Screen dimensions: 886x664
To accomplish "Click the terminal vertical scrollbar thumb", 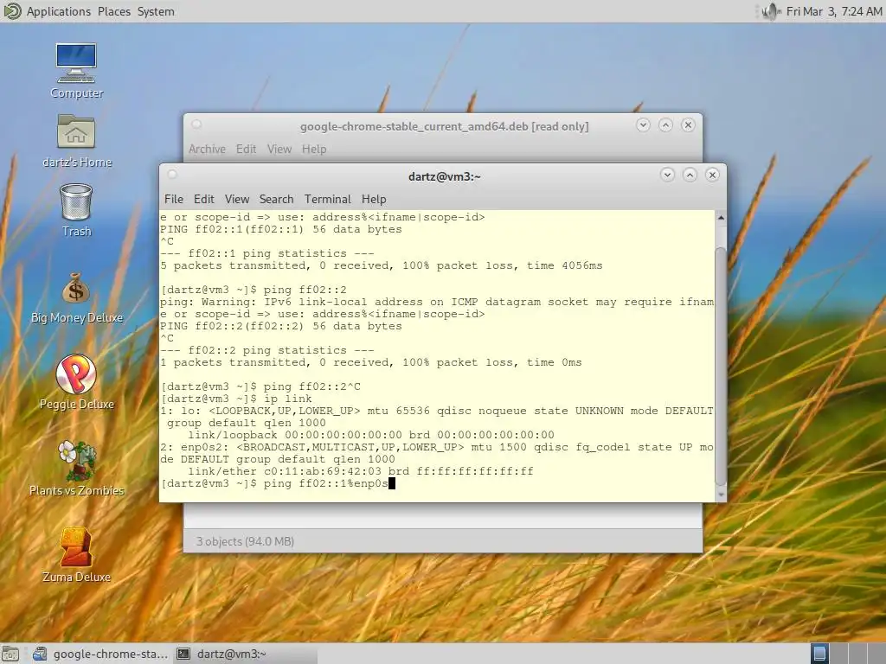I will [x=721, y=366].
